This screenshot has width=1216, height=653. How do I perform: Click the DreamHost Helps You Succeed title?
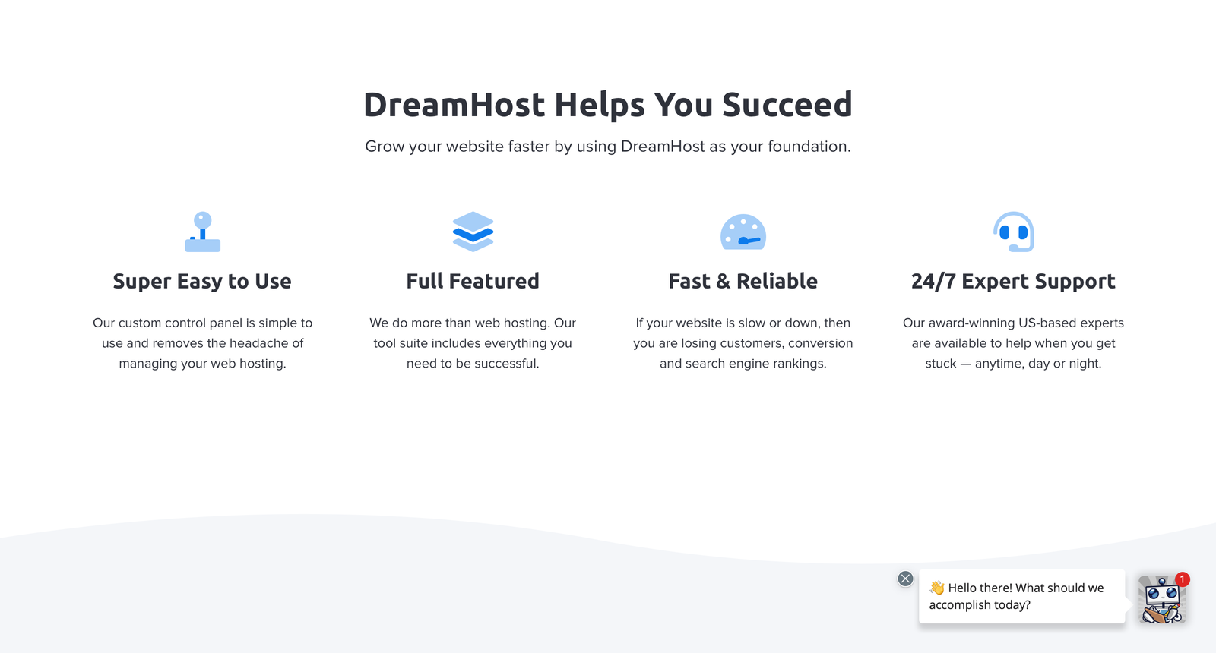[608, 105]
